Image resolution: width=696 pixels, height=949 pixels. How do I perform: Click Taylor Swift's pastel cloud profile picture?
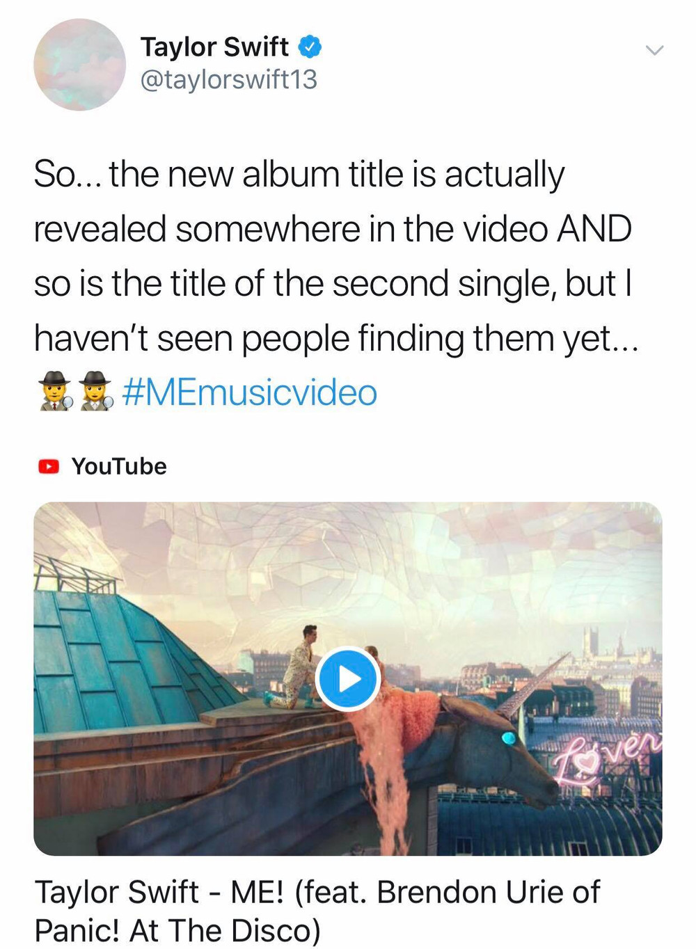point(79,65)
